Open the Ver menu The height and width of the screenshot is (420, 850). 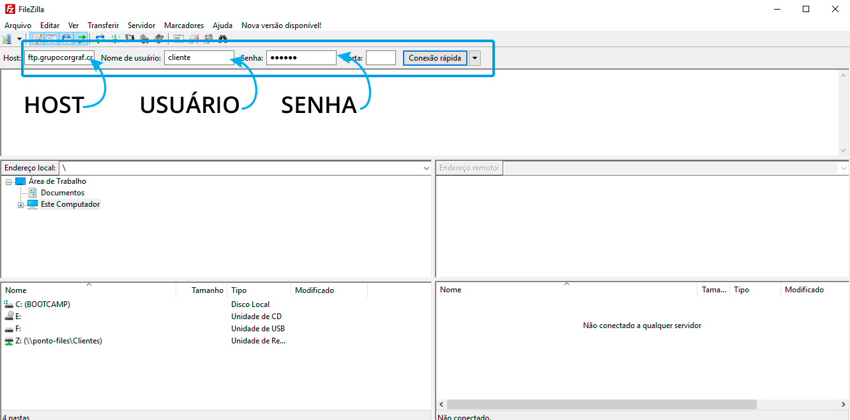[73, 26]
